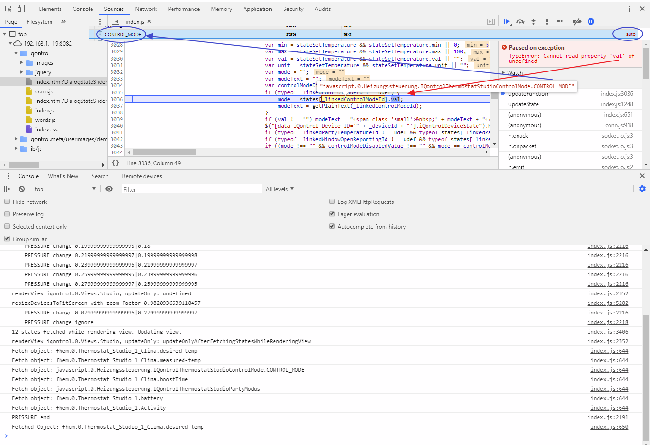This screenshot has height=445, width=650.
Task: Select the Filesystem navigator tab
Action: tap(40, 21)
